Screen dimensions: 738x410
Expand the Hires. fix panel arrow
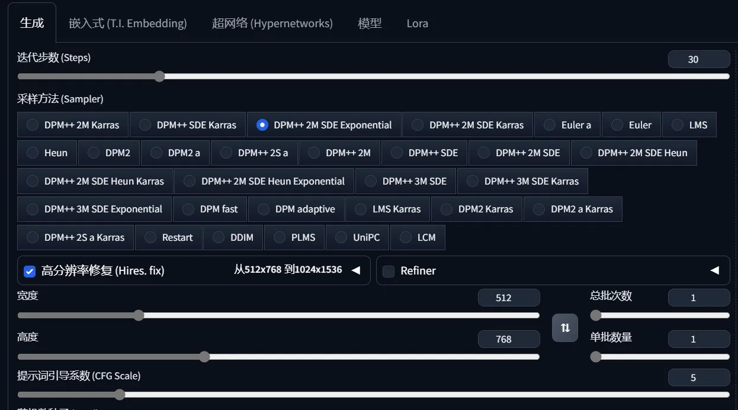tap(355, 270)
